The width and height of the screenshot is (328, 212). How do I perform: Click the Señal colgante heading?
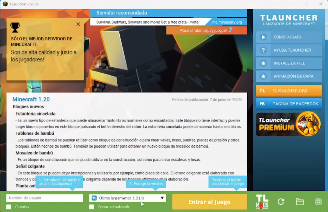point(30,166)
